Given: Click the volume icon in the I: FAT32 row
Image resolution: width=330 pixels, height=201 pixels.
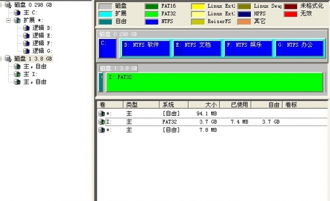Looking at the screenshot, I should 102,122.
